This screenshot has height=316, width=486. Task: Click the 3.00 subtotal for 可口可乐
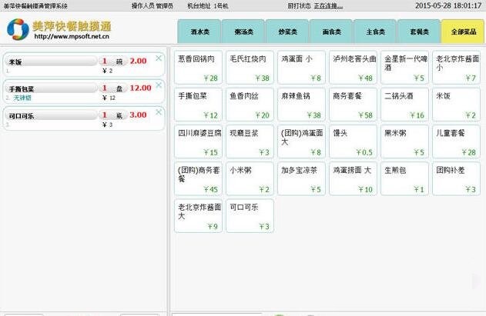click(x=138, y=115)
